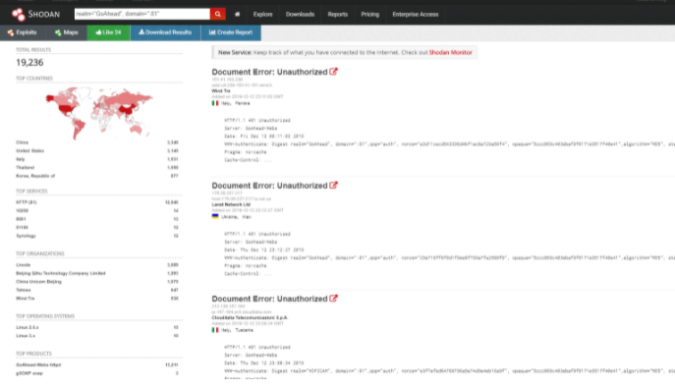
Task: Open external link icon of second result
Action: [334, 185]
